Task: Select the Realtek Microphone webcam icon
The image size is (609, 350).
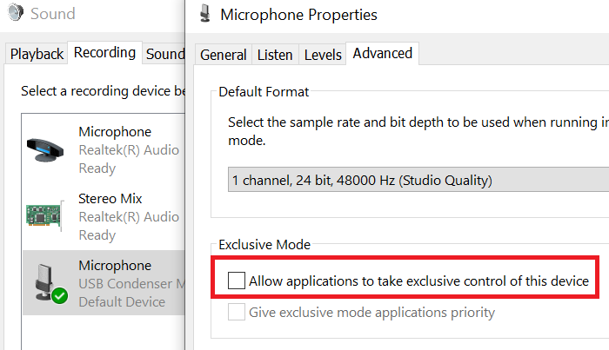Action: (45, 149)
